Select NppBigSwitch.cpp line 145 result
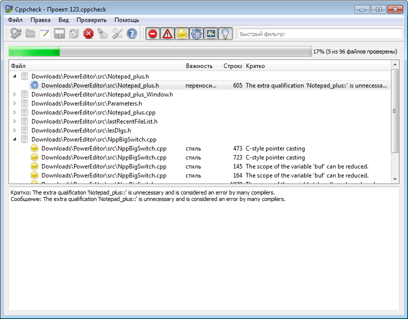Image resolution: width=408 pixels, height=319 pixels. [209, 166]
